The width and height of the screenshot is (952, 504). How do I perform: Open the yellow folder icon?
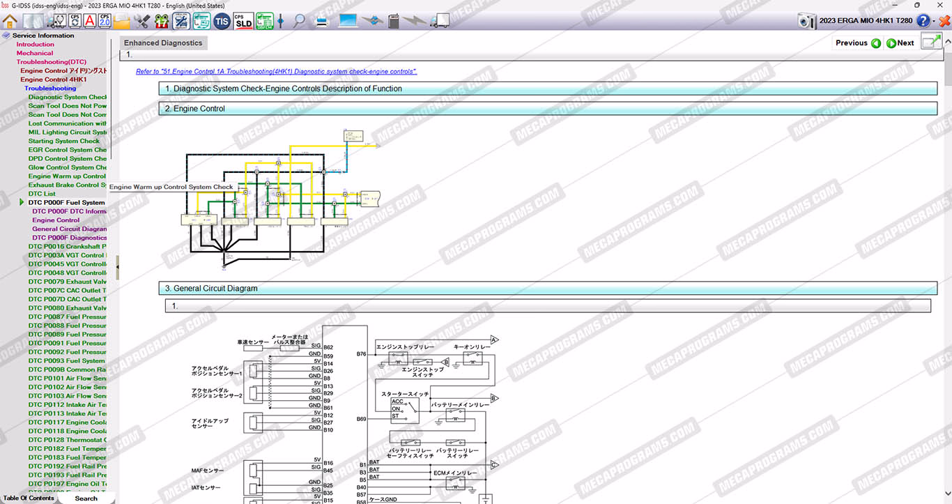[x=122, y=21]
